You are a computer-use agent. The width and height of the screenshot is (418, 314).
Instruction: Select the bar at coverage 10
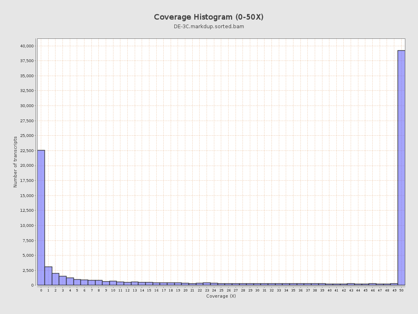[113, 283]
